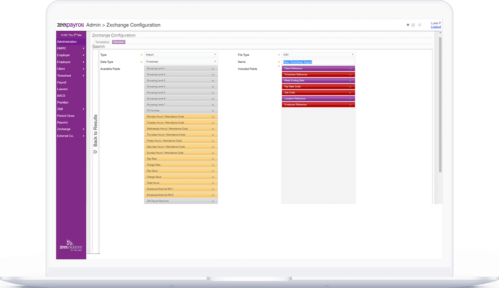Click the >> arrow beside Back to Results

click(x=95, y=152)
